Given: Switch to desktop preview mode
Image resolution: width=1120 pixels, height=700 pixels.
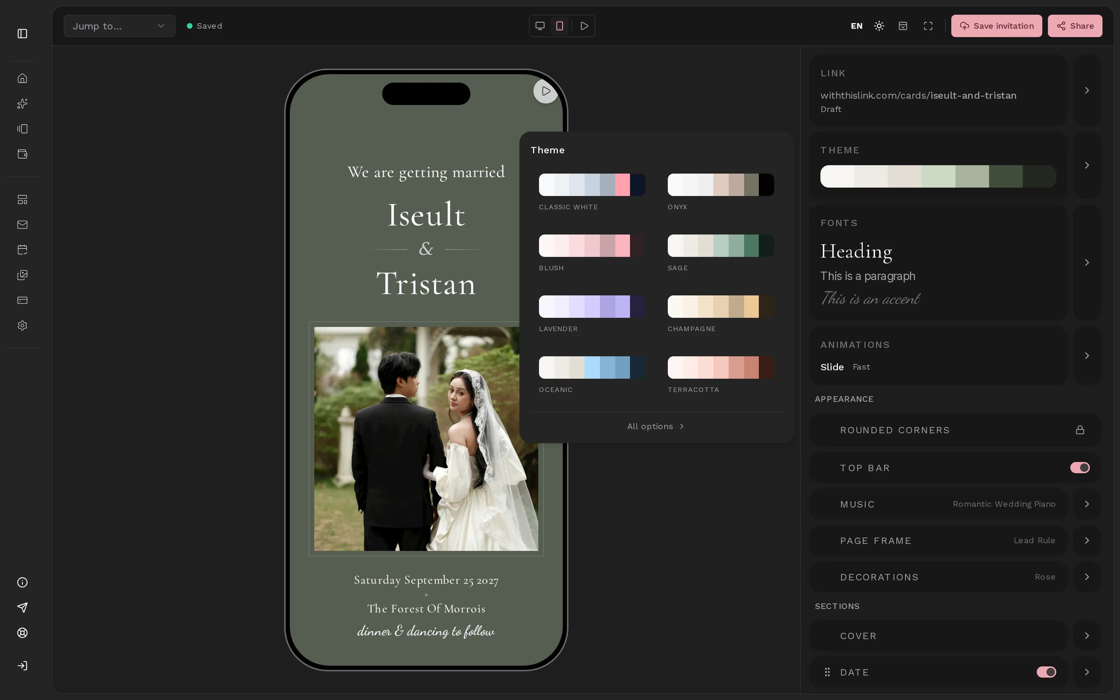Looking at the screenshot, I should click(x=540, y=26).
